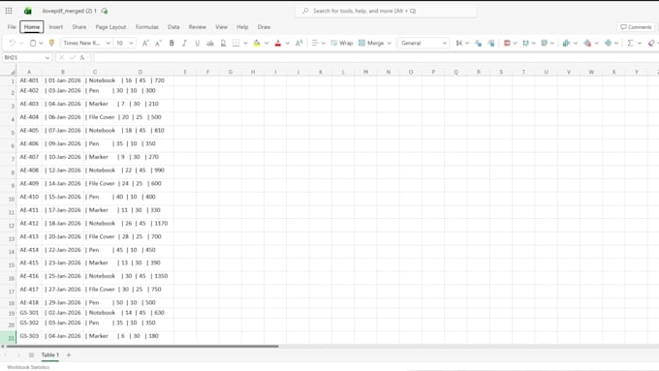Screen dimensions: 659x371
Task: Select the Table 1 sheet tab
Action: [50, 356]
